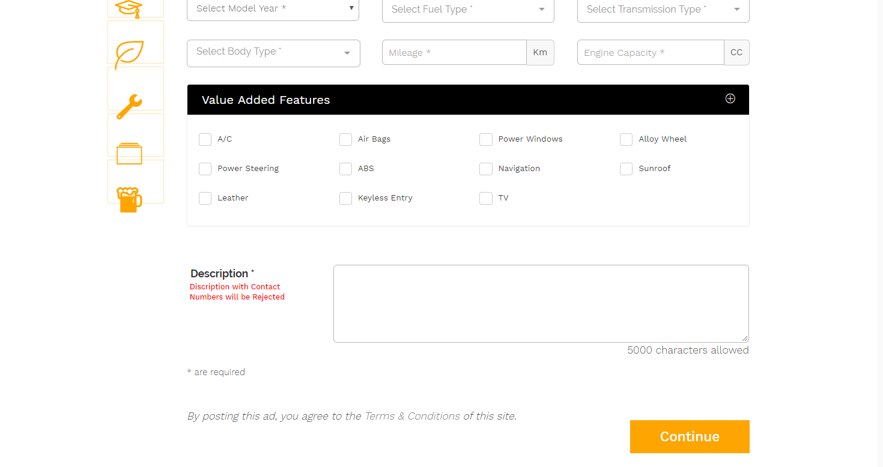Click the Km unit label beside Mileage
Screen dimensions: 883x467
pos(540,52)
